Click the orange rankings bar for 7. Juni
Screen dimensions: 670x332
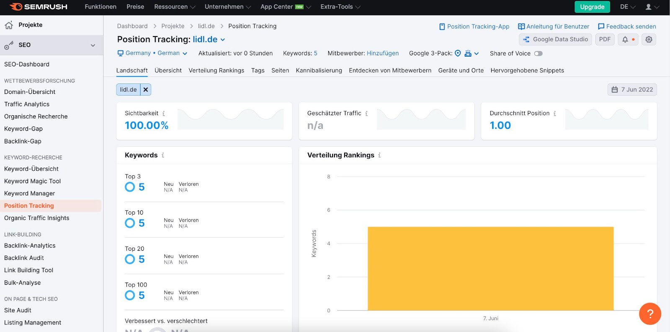491,269
